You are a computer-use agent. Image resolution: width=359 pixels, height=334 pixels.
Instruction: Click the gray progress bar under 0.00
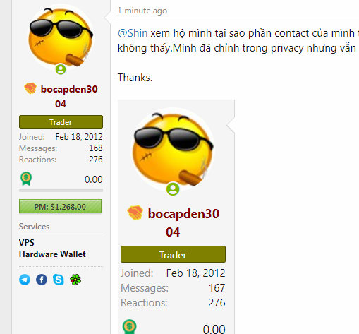tap(61, 191)
